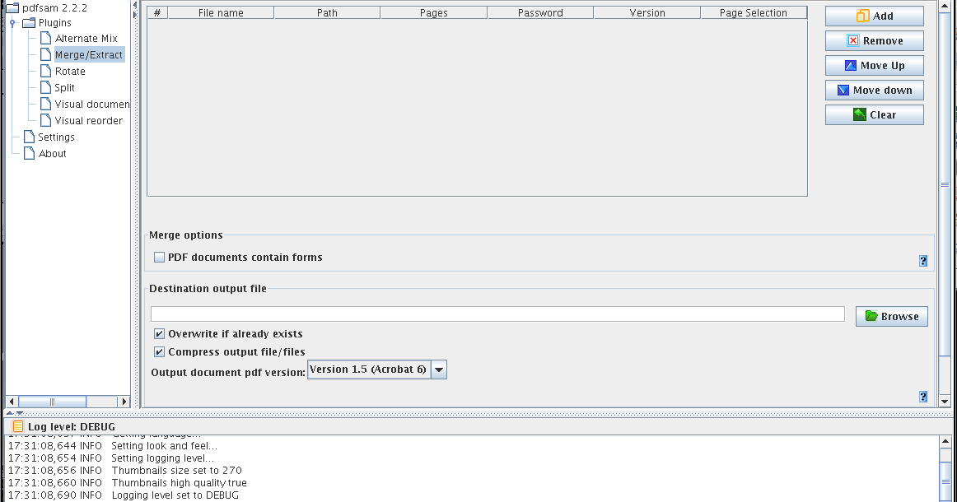
Task: Click the main panel vertical scrollbar thumb
Action: 945,183
